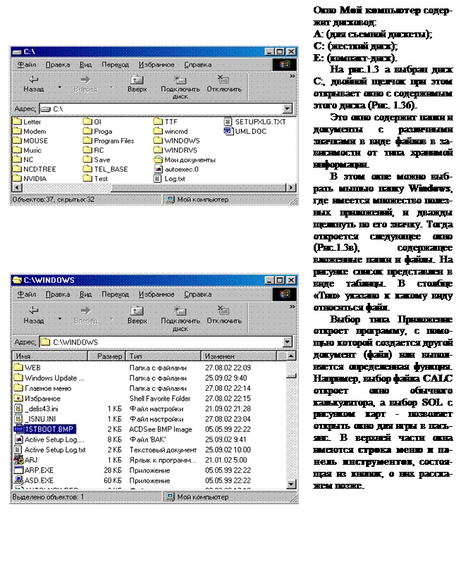This screenshot has width=461, height=569.
Task: Select the WINDOWS folder in C:\
Action: [x=176, y=140]
